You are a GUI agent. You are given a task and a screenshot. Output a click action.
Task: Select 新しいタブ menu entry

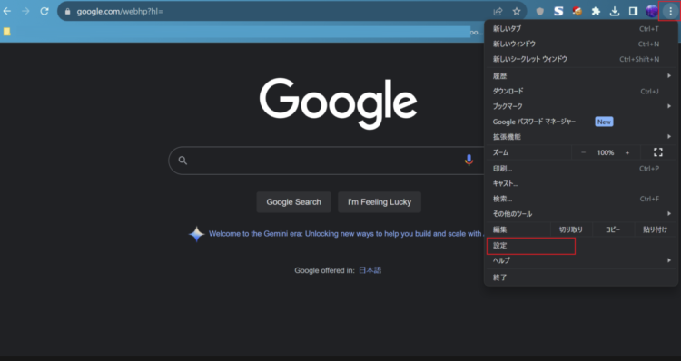(x=581, y=29)
